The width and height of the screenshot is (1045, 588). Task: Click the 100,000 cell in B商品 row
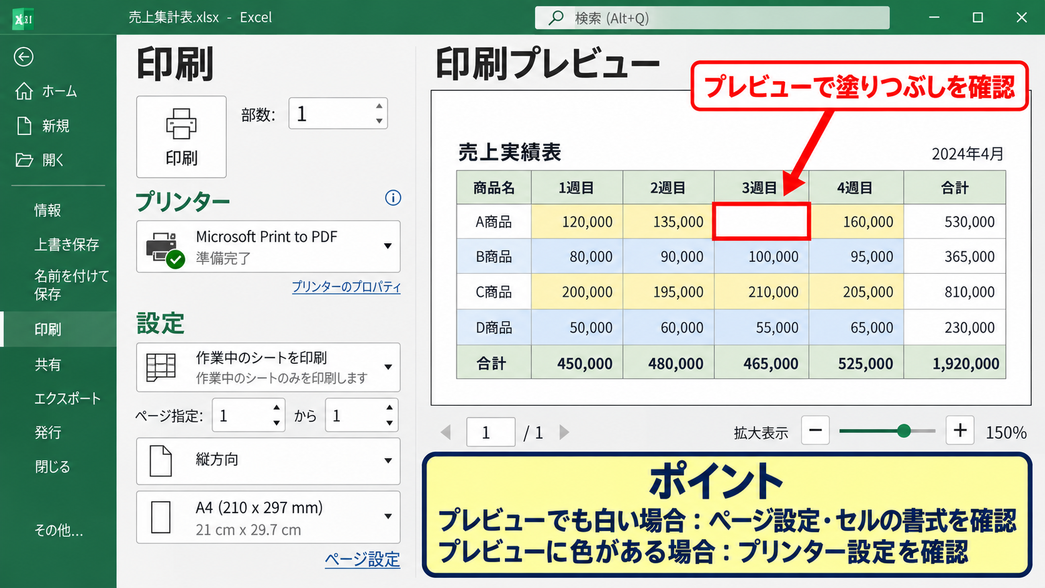761,256
